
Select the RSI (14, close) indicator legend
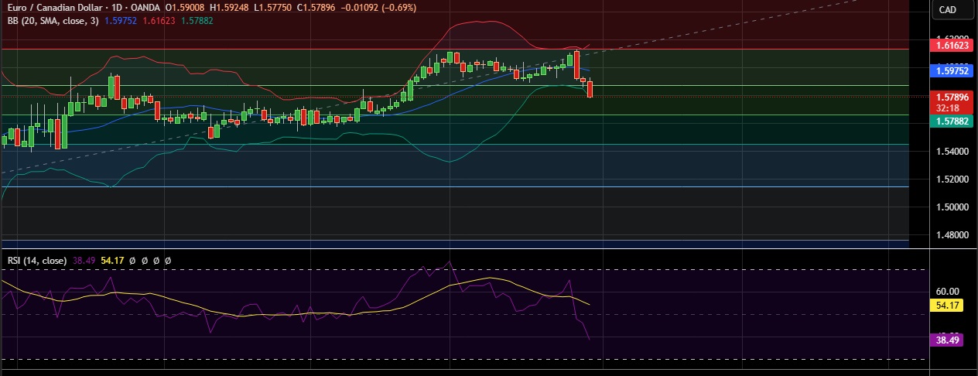coord(37,261)
